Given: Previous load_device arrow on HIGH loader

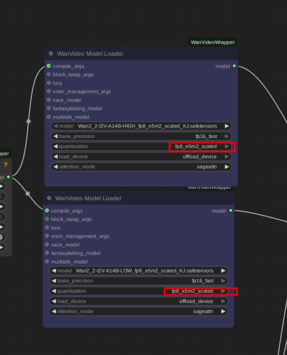Looking at the screenshot, I should (56, 157).
